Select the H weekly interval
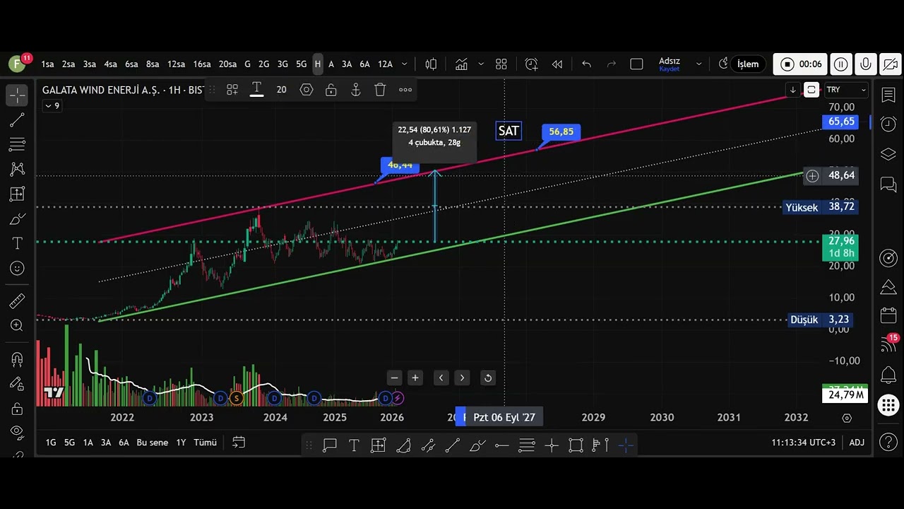 pos(318,64)
